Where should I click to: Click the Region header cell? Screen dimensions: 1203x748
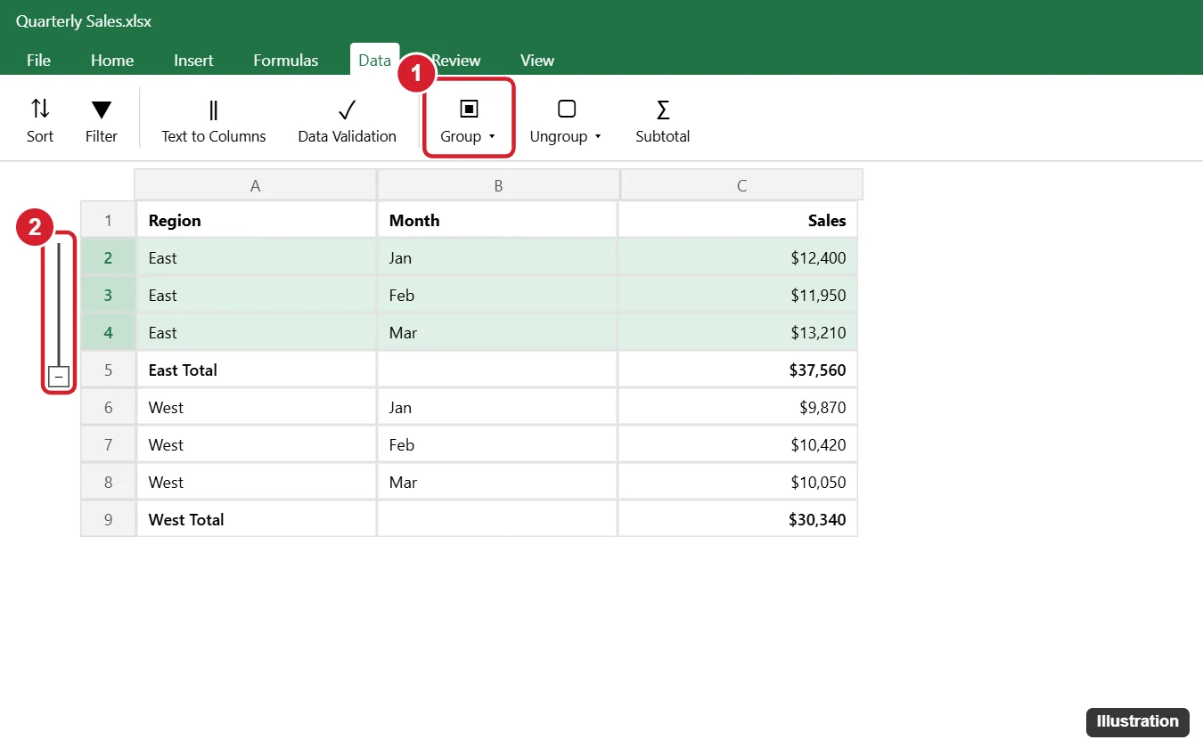[x=257, y=220]
